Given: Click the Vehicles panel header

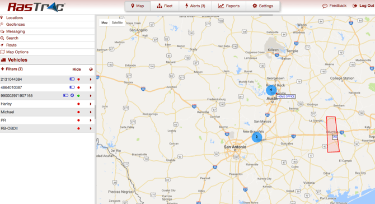Looking at the screenshot, I should click(48, 60).
